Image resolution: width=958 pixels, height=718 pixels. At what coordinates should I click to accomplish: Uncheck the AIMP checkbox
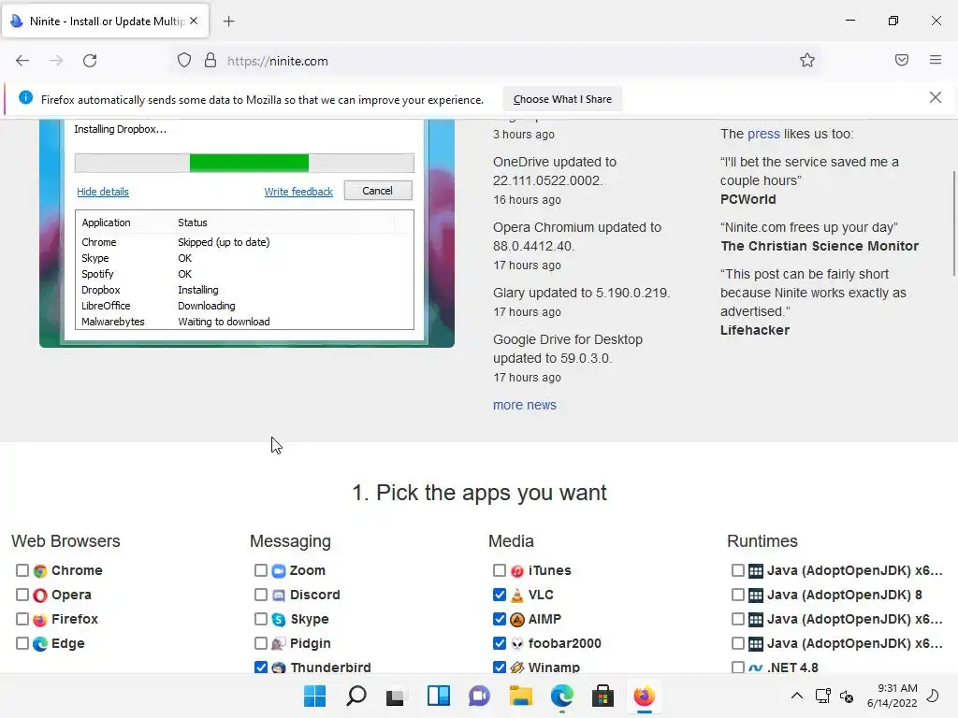coord(500,619)
